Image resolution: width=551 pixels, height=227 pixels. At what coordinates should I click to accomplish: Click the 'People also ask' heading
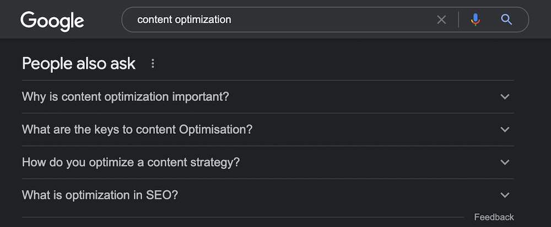(78, 64)
